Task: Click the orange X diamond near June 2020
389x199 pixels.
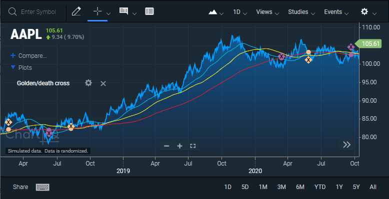Action: [x=308, y=60]
